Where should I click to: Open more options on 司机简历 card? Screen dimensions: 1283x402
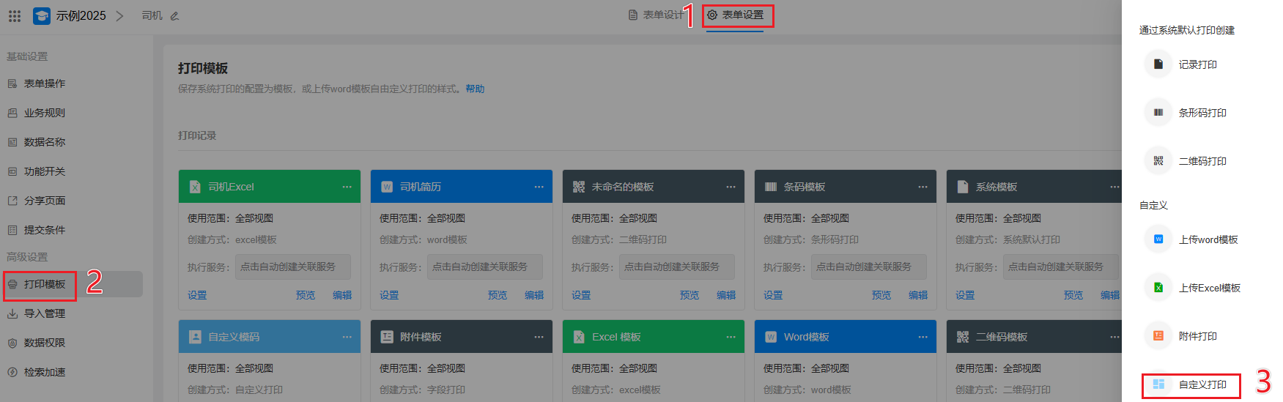539,187
